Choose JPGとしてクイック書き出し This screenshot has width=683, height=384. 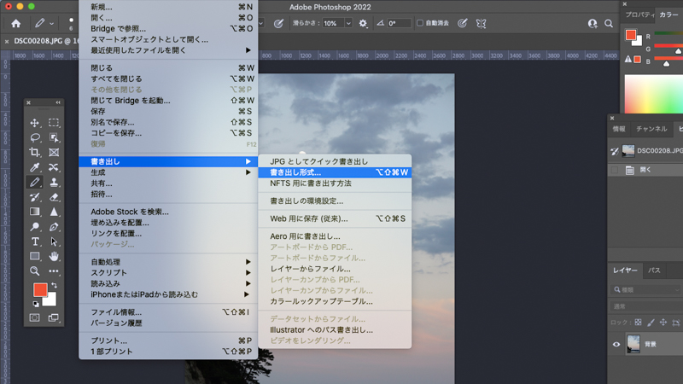[x=335, y=161]
